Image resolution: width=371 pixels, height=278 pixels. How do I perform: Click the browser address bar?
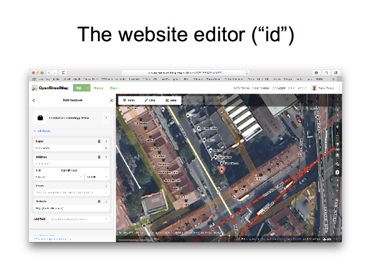(185, 73)
